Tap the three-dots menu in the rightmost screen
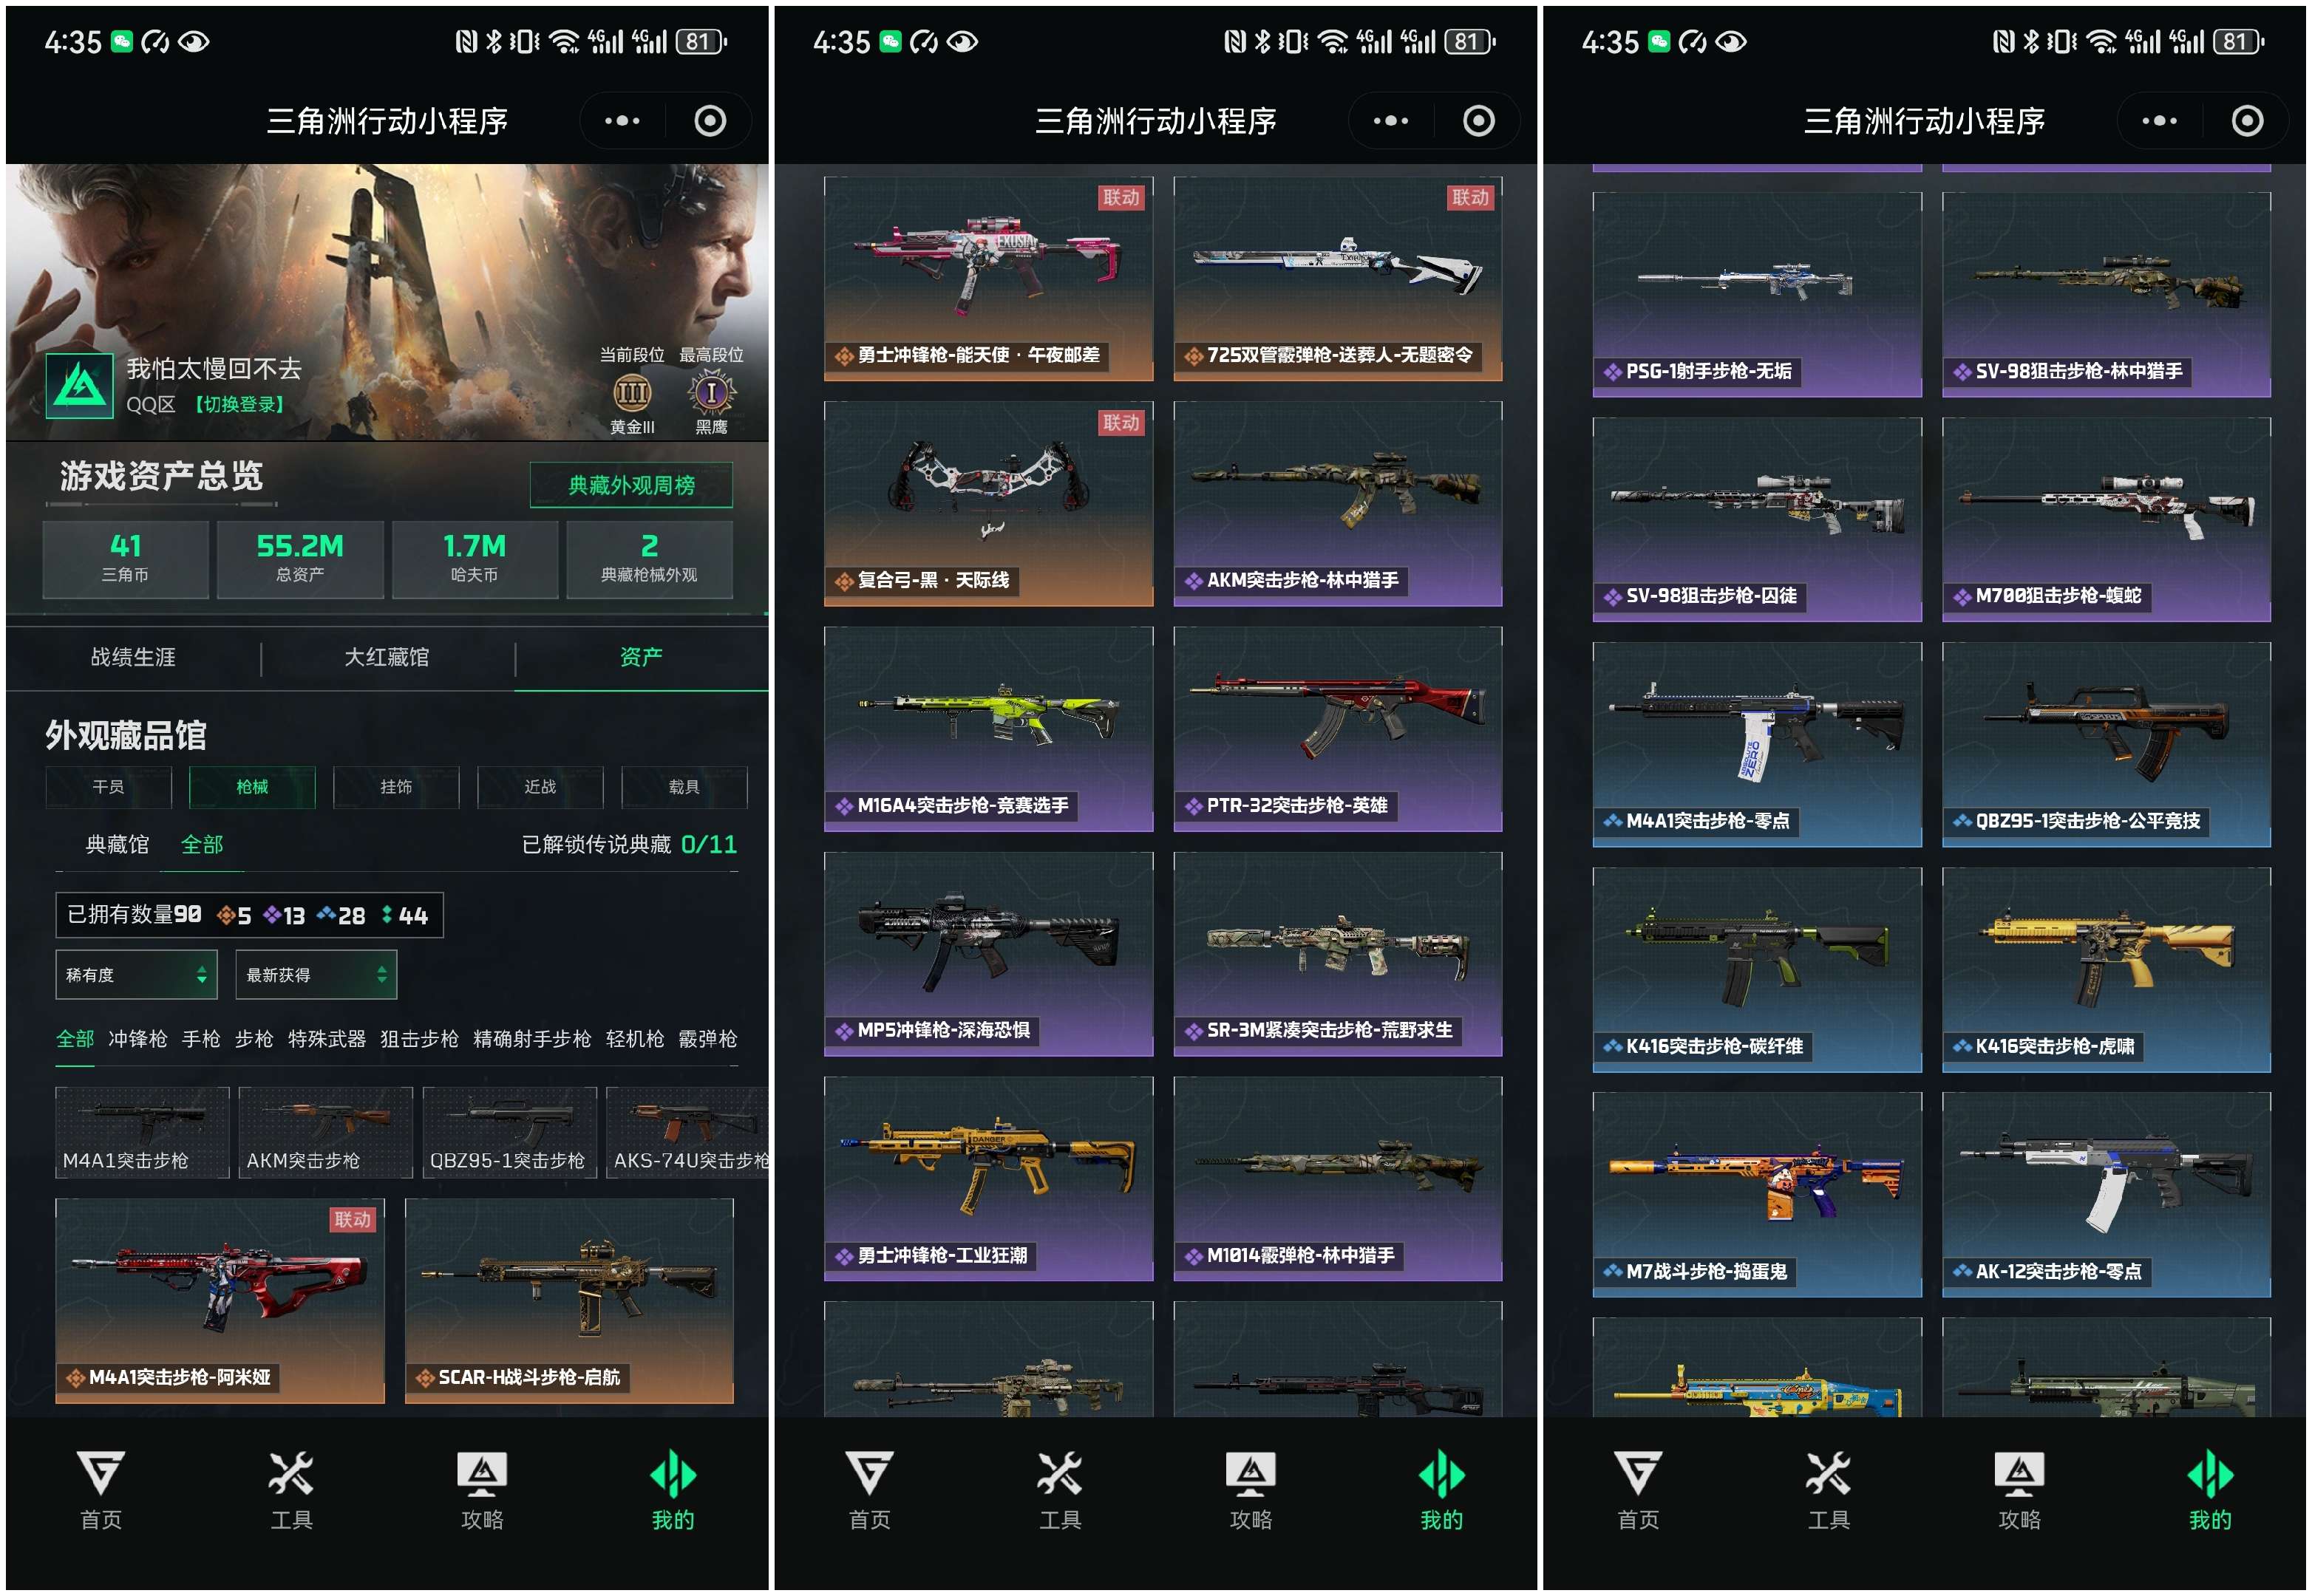 pos(2158,121)
